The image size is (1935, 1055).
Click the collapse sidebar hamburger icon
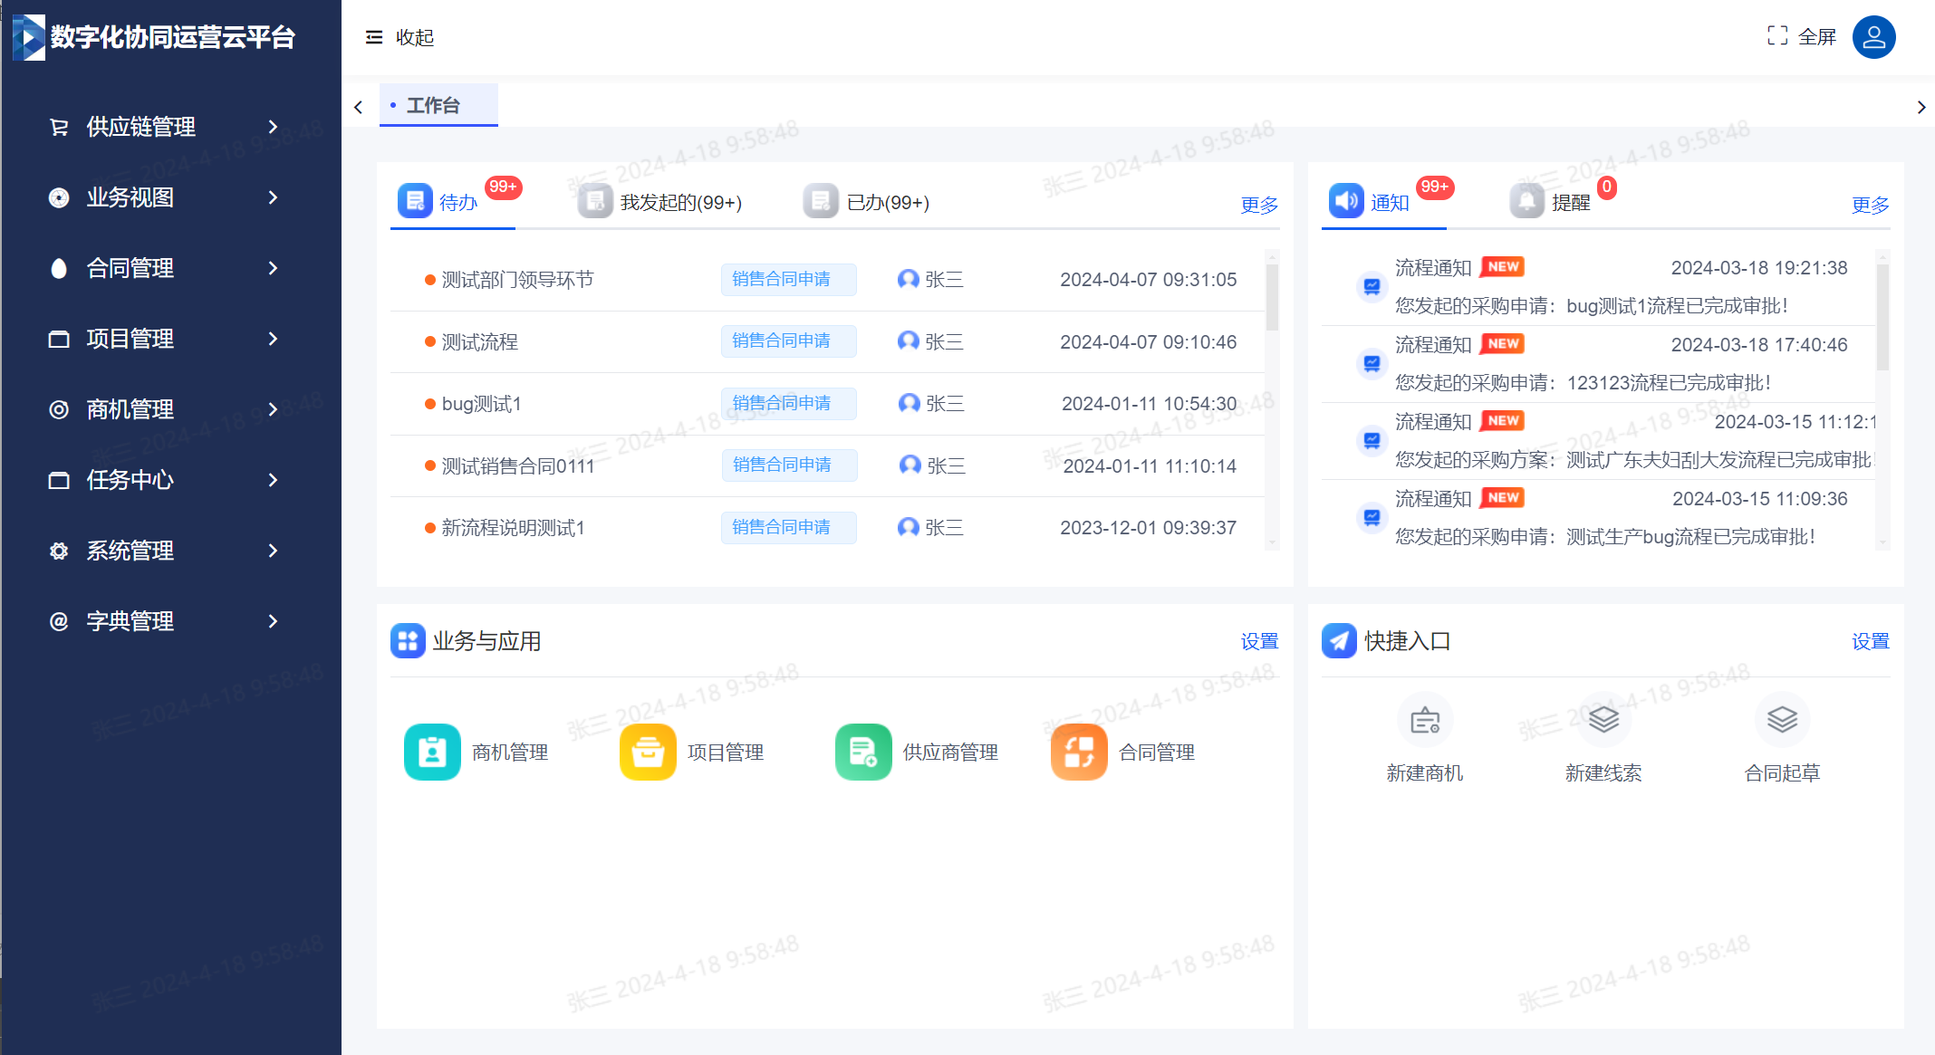pos(374,37)
